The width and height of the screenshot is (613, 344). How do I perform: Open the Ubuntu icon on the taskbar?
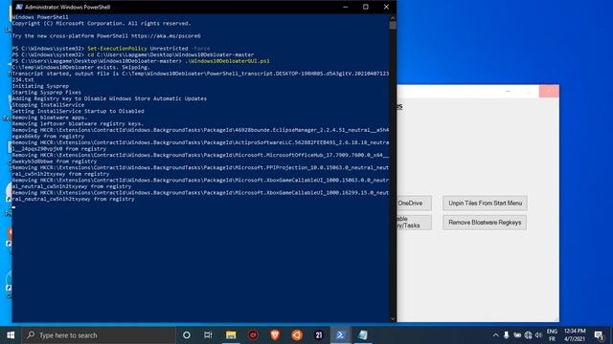coord(297,335)
